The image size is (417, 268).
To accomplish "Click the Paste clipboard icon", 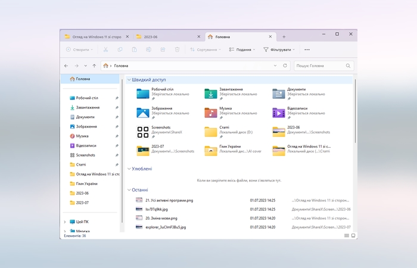I will 134,49.
